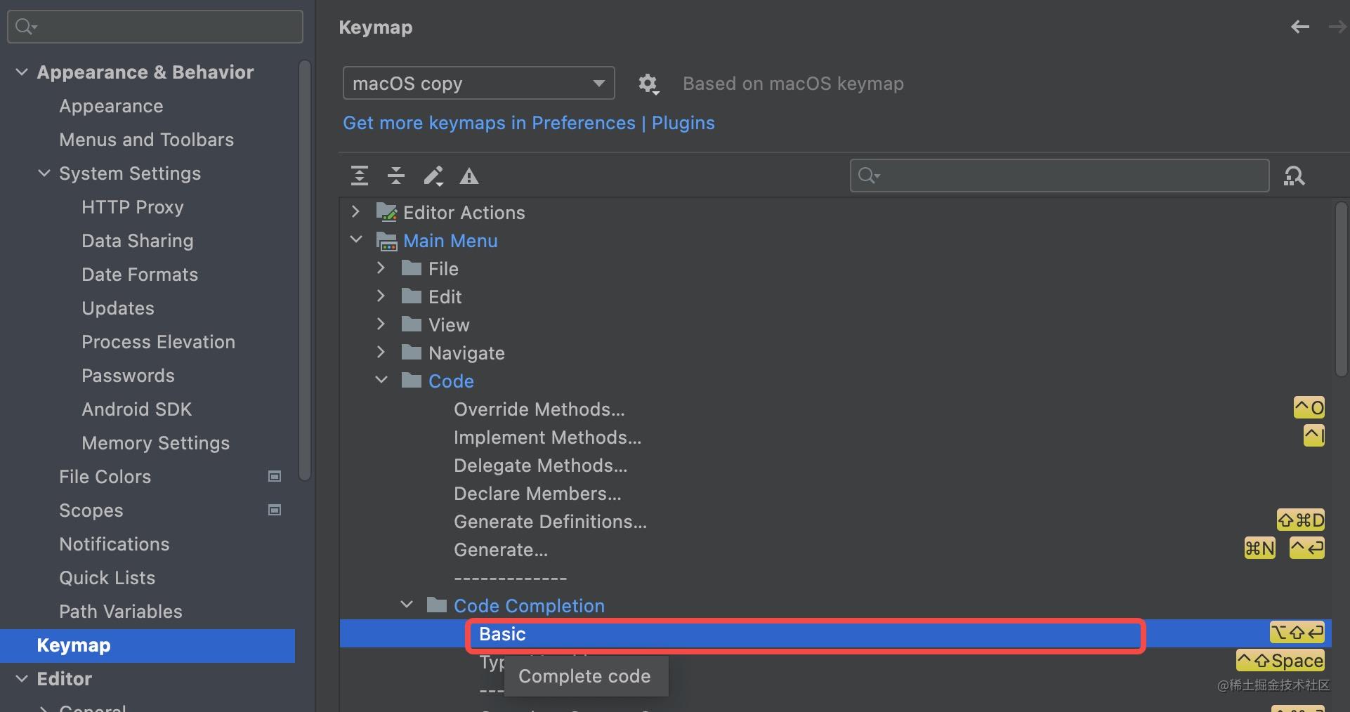This screenshot has width=1350, height=712.
Task: Go back with the left arrow
Action: coord(1300,27)
